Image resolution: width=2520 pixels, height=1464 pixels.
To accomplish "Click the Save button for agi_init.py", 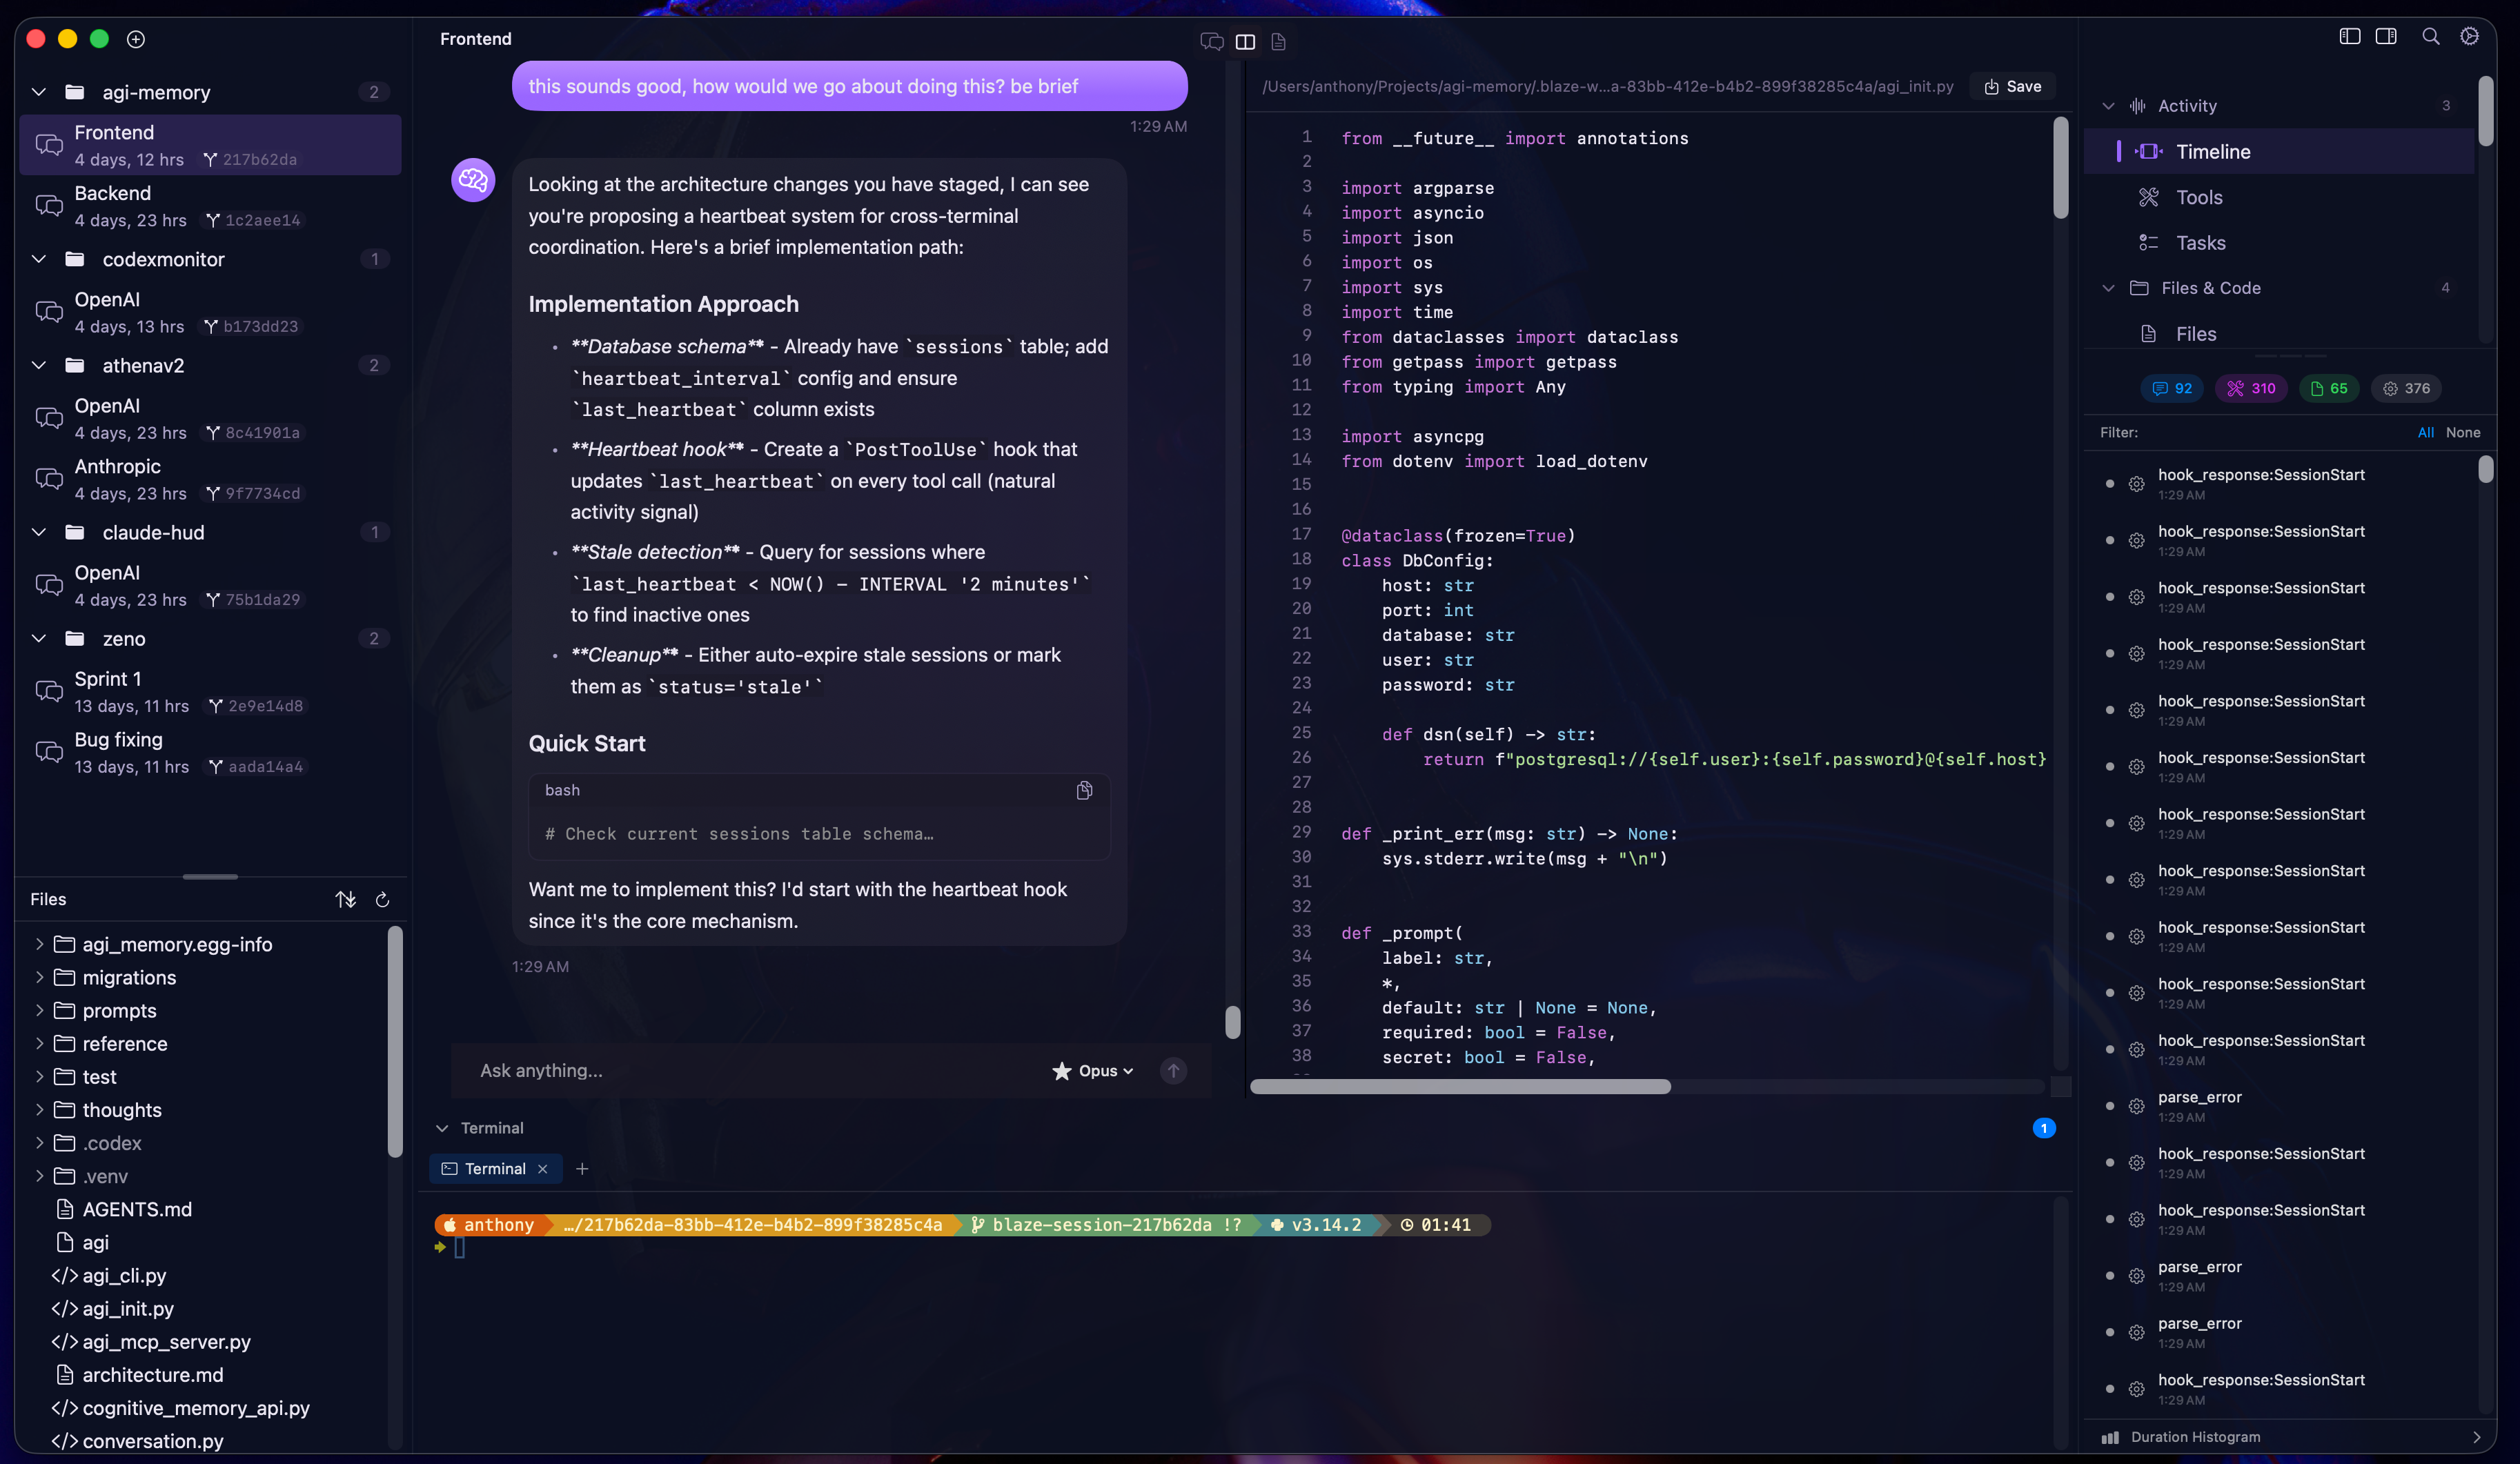I will click(x=2011, y=86).
